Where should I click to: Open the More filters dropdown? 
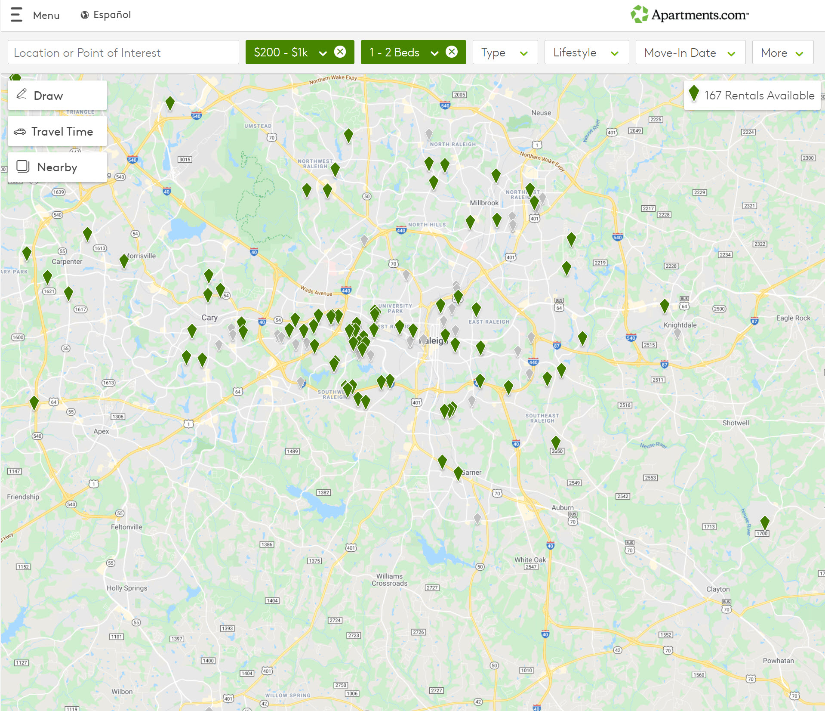tap(782, 53)
